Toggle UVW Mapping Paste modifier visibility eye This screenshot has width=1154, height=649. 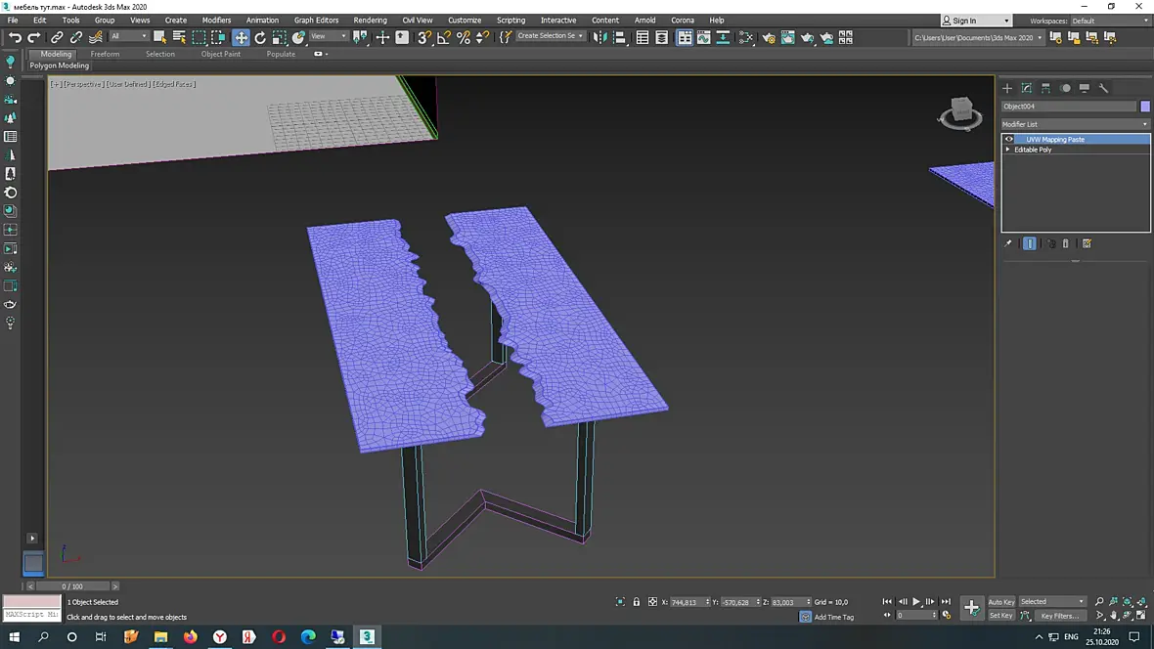(1009, 139)
